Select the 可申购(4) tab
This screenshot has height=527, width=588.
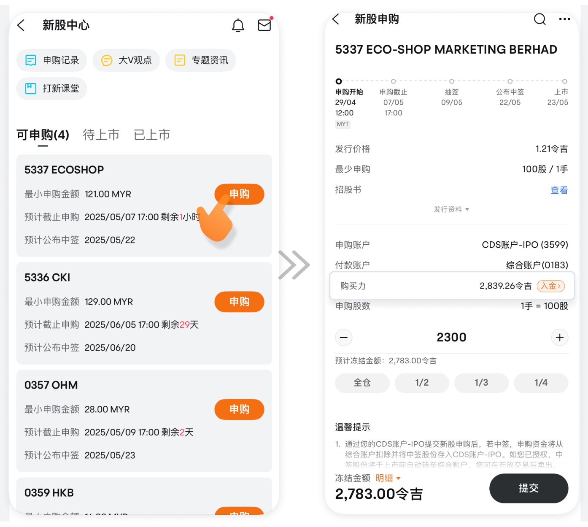43,135
